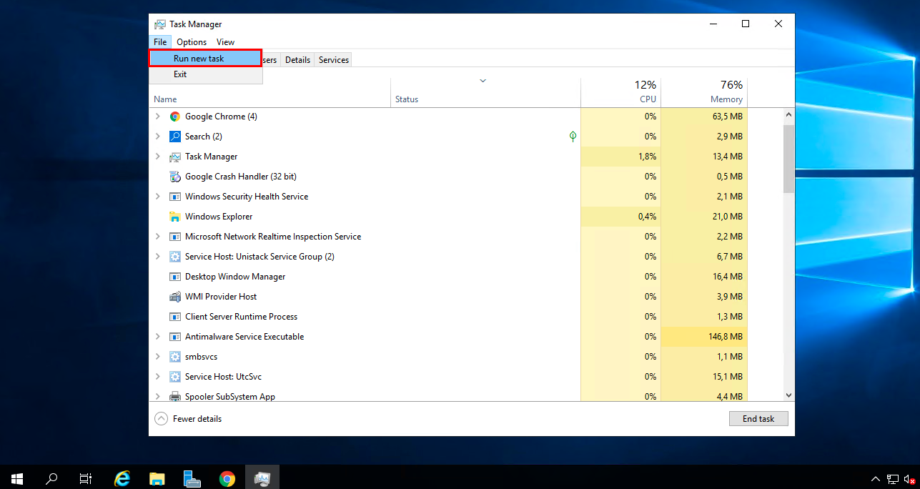Screen dimensions: 920x489
Task: Expand the Search (2) process group
Action: [158, 137]
